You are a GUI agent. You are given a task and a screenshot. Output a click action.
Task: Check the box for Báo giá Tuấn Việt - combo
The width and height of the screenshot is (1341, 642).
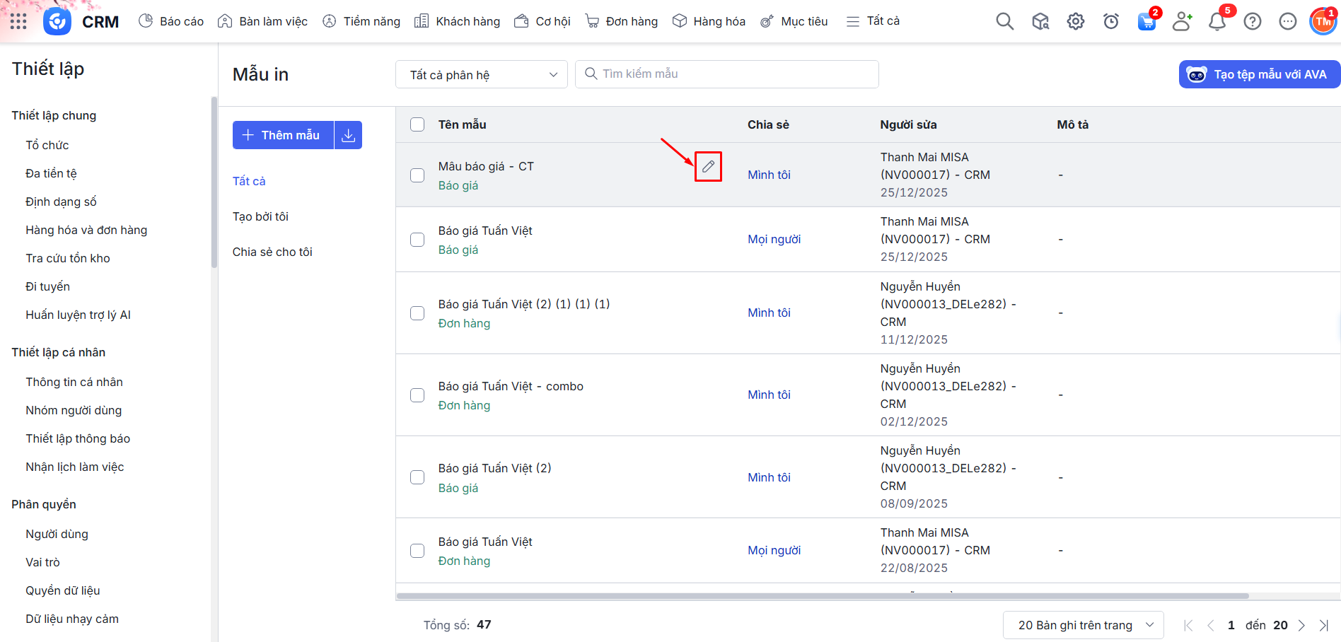[x=417, y=395]
